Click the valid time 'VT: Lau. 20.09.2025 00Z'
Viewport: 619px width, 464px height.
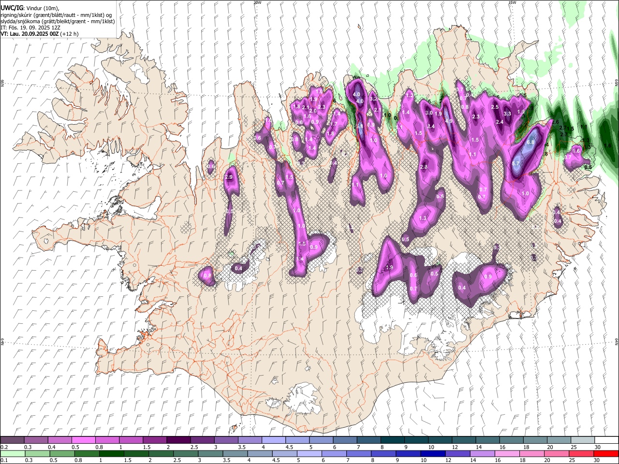(x=30, y=34)
